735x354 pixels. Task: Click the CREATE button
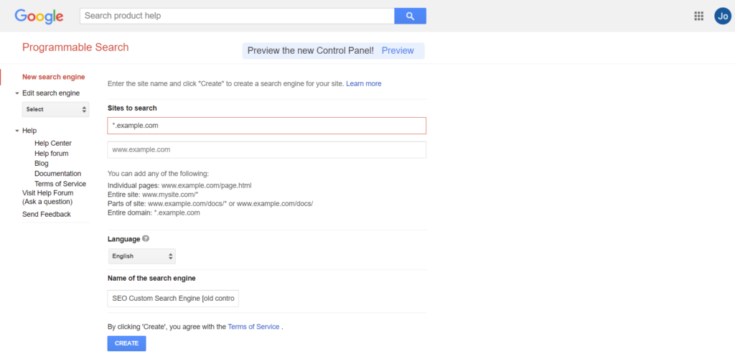tap(126, 343)
